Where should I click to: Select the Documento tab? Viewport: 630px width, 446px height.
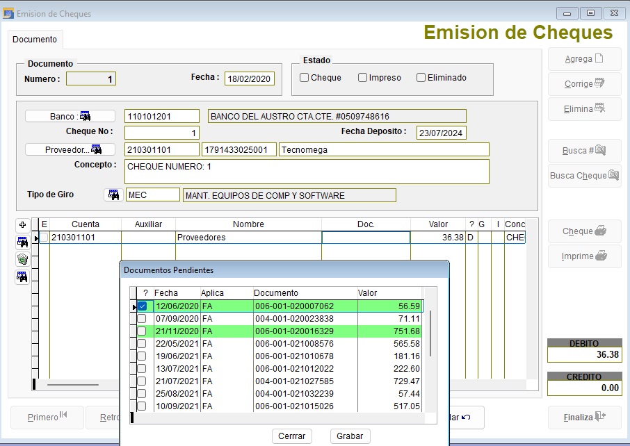point(35,40)
